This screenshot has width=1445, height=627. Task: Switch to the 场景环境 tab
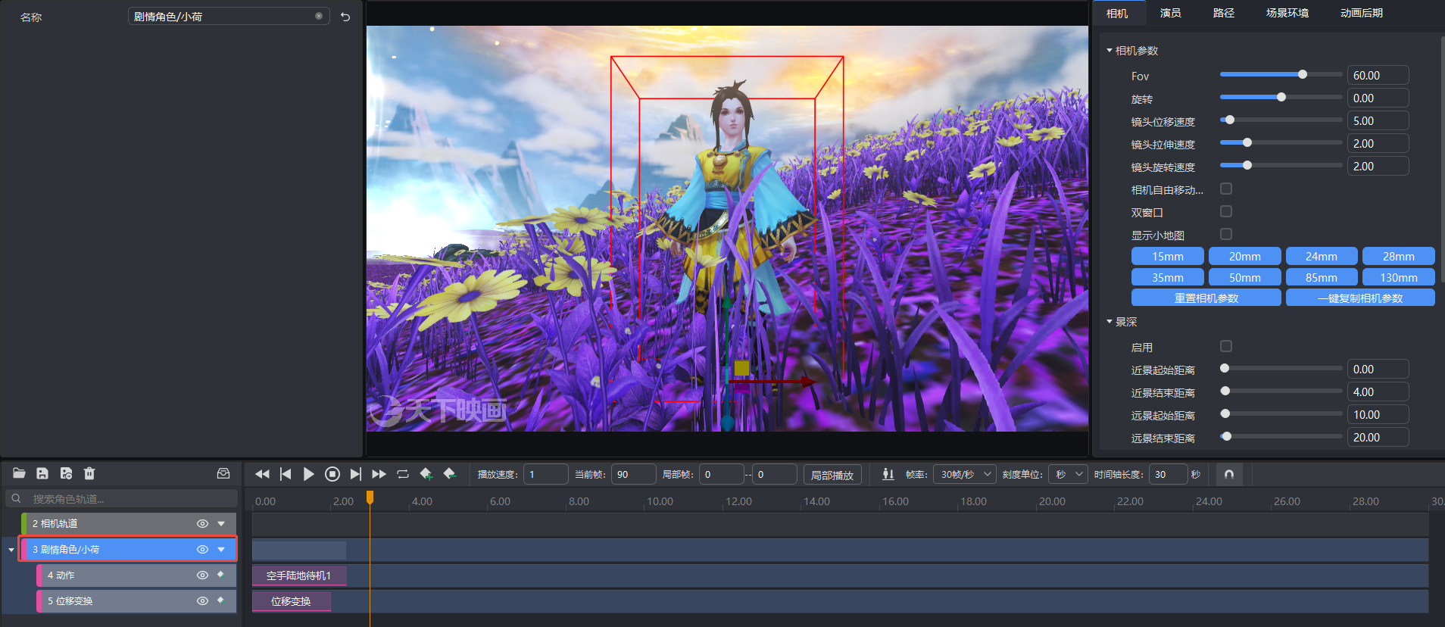click(x=1287, y=13)
